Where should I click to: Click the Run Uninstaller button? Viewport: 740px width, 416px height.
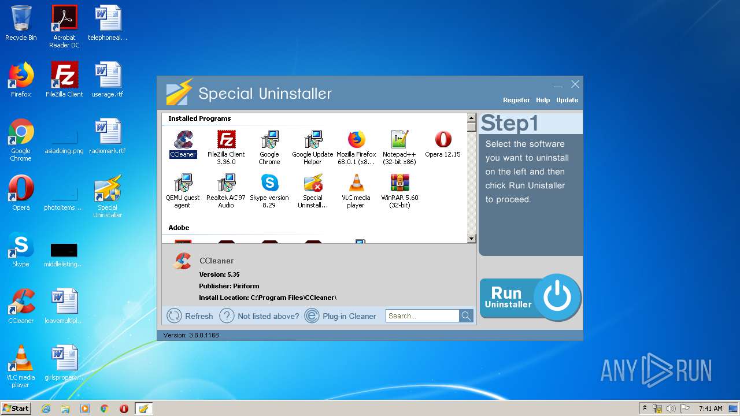530,297
